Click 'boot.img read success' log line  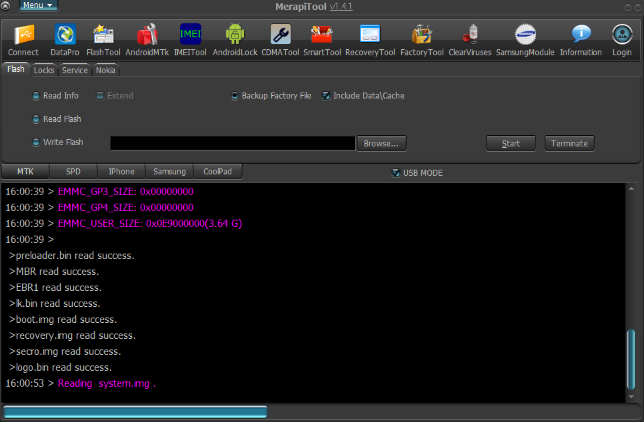(x=63, y=319)
